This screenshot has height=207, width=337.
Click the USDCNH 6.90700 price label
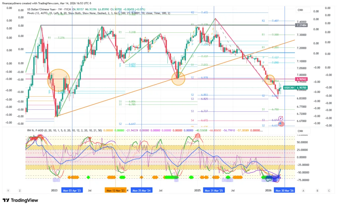(x=296, y=88)
